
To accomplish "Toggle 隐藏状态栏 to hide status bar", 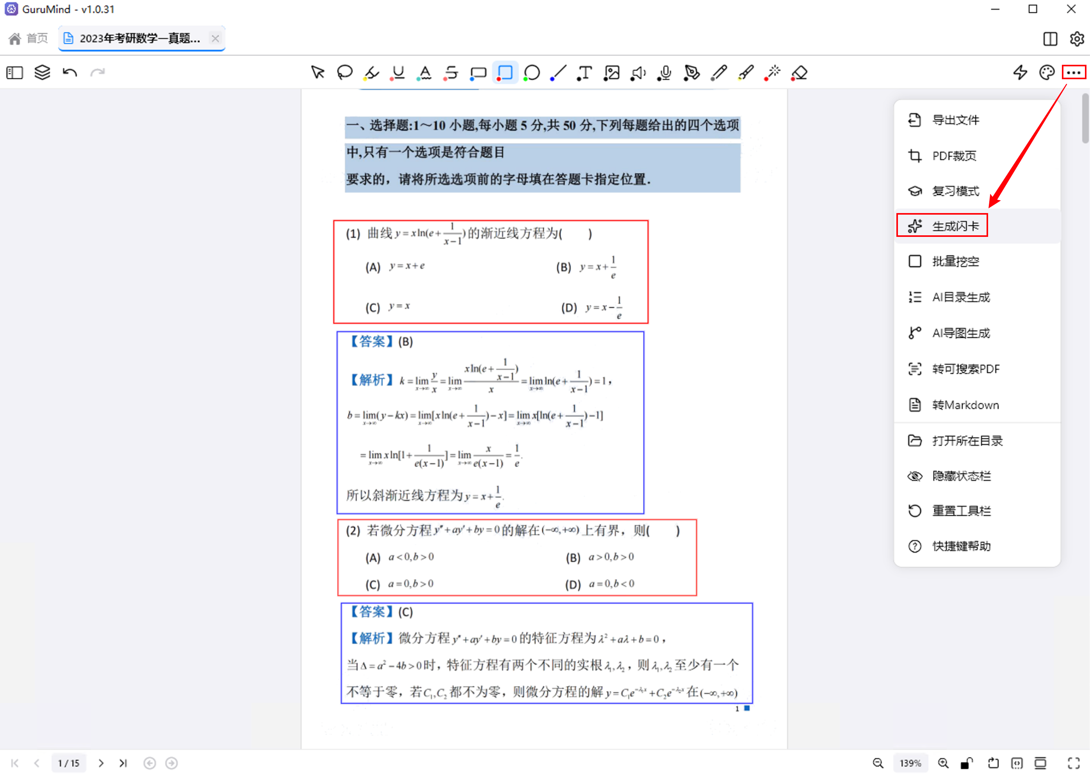I will click(x=977, y=476).
